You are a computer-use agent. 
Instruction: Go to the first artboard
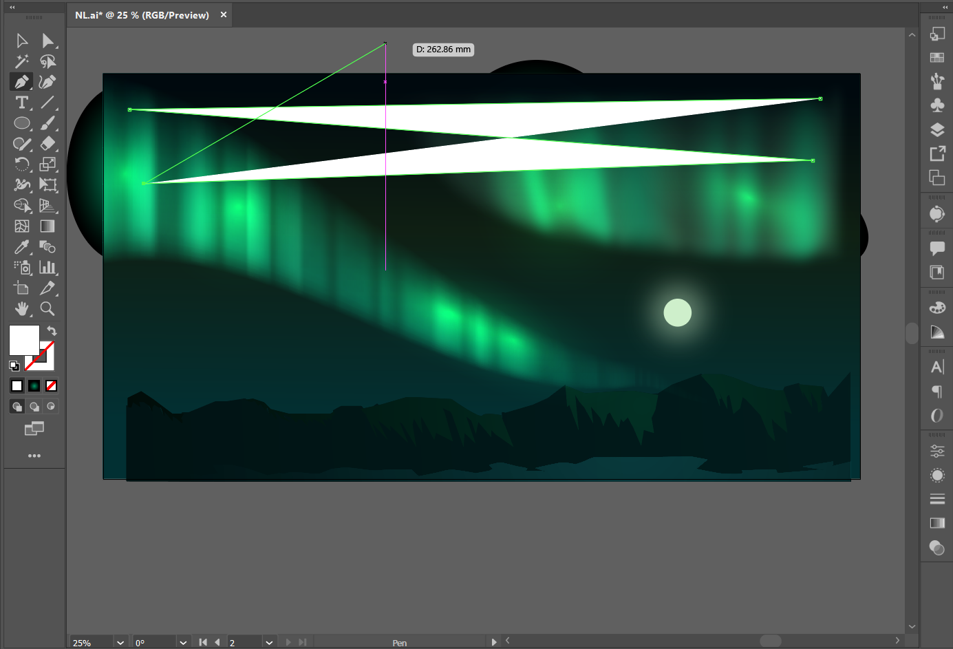tap(203, 642)
